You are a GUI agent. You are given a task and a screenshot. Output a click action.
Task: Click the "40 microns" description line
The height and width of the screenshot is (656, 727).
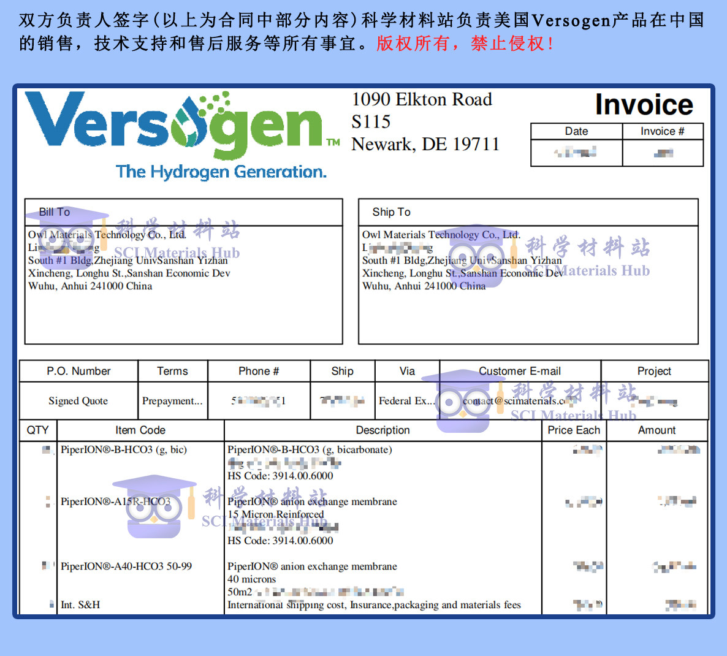click(251, 579)
